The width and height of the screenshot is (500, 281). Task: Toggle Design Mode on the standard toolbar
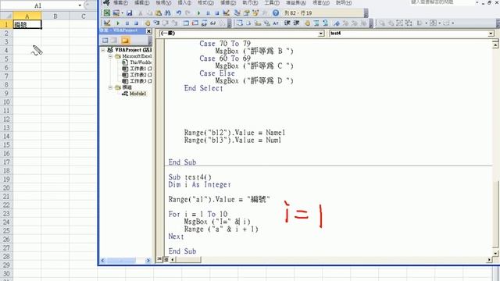[226, 12]
